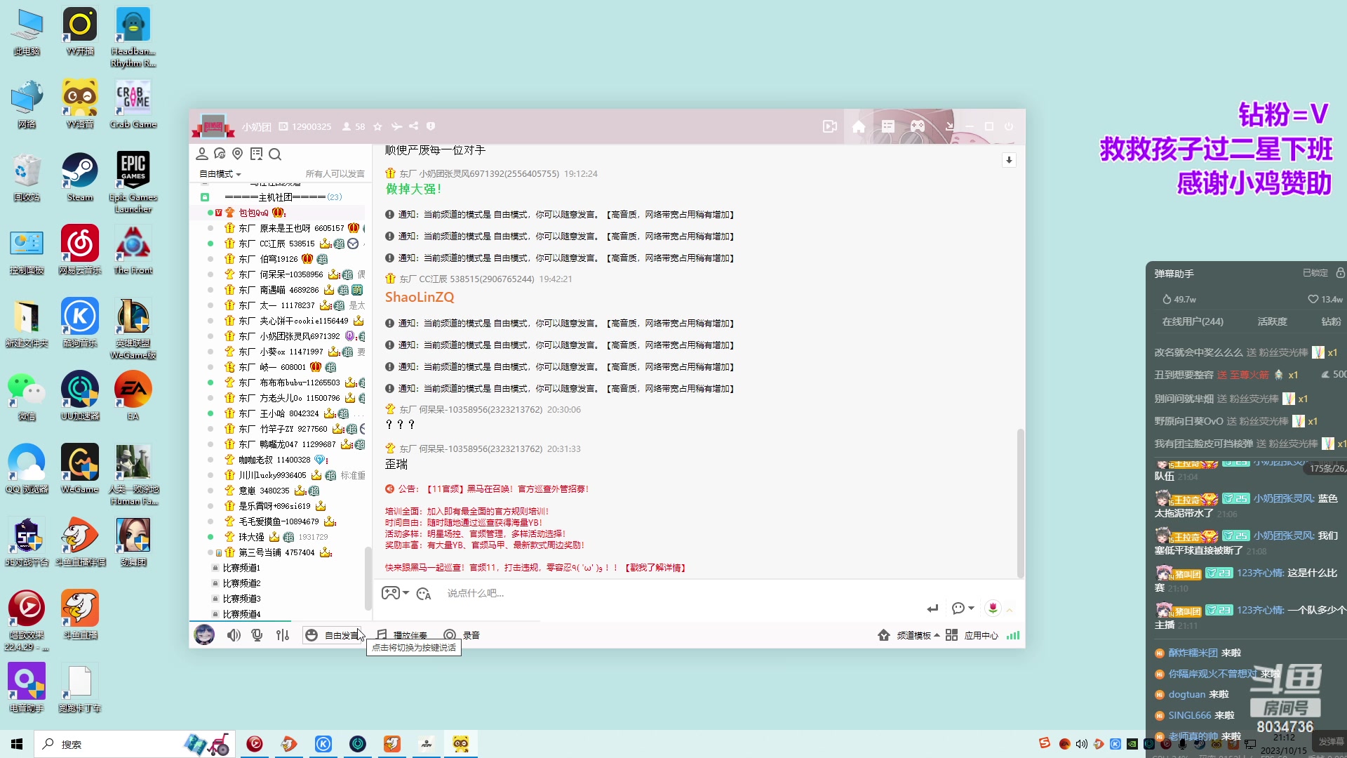Click the flower gift icon near chat input
The height and width of the screenshot is (758, 1347).
click(993, 608)
